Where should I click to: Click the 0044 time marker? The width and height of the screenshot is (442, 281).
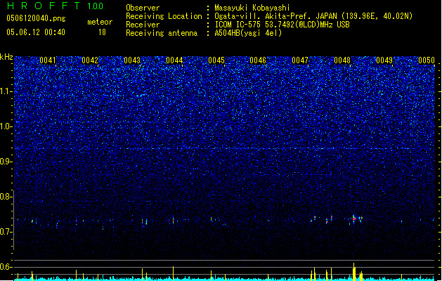174,60
